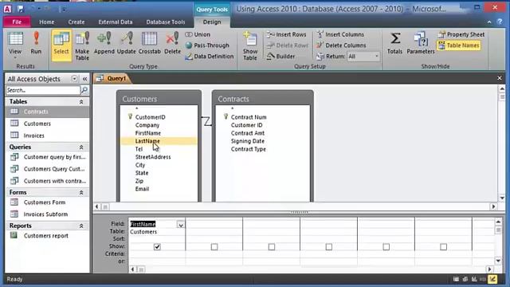Click Delete Columns in Query Setup
Viewport: 510px width, 287px height.
(x=341, y=45)
